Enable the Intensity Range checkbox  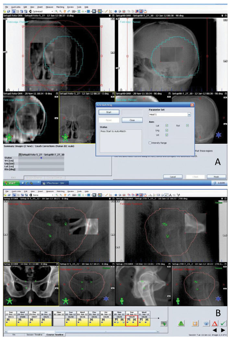[x=150, y=143]
